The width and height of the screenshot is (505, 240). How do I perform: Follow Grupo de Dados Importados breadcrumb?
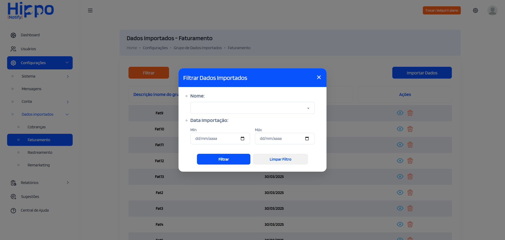pos(198,48)
